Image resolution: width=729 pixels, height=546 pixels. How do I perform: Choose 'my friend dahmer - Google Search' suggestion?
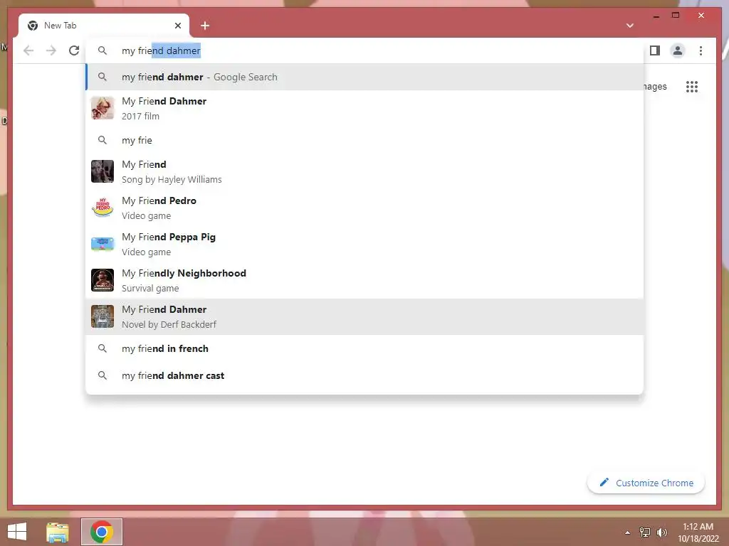(x=365, y=77)
